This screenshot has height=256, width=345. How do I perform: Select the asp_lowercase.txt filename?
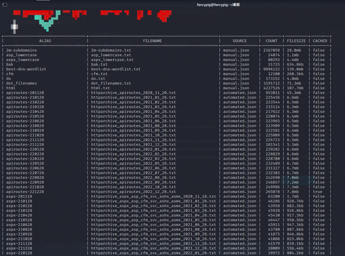pyautogui.click(x=111, y=55)
